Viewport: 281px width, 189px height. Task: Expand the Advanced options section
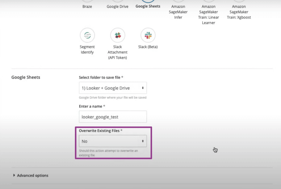31,175
